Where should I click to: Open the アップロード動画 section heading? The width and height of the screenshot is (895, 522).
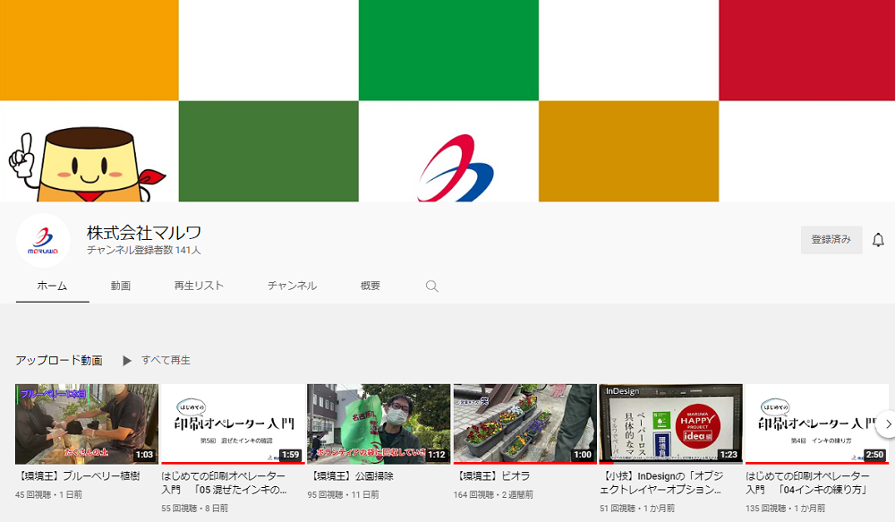[x=59, y=360]
